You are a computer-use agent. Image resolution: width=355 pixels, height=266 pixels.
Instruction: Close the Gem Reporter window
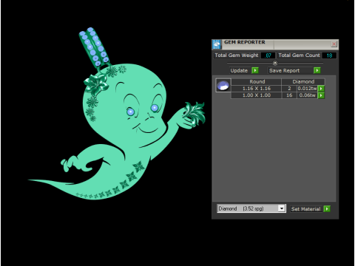point(334,44)
